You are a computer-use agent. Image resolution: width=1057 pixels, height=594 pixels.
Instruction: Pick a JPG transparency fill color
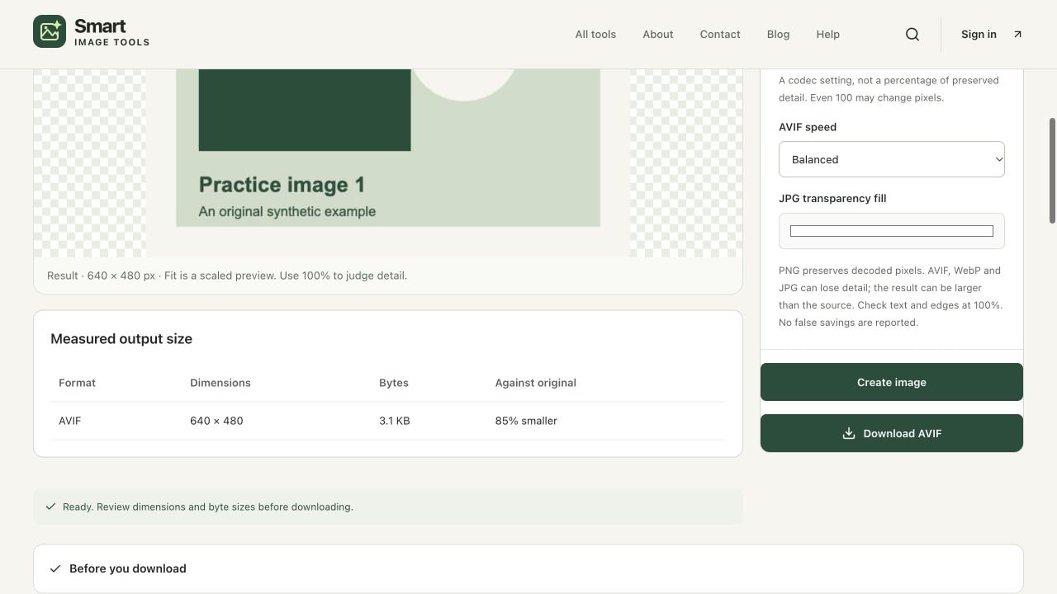pos(892,231)
